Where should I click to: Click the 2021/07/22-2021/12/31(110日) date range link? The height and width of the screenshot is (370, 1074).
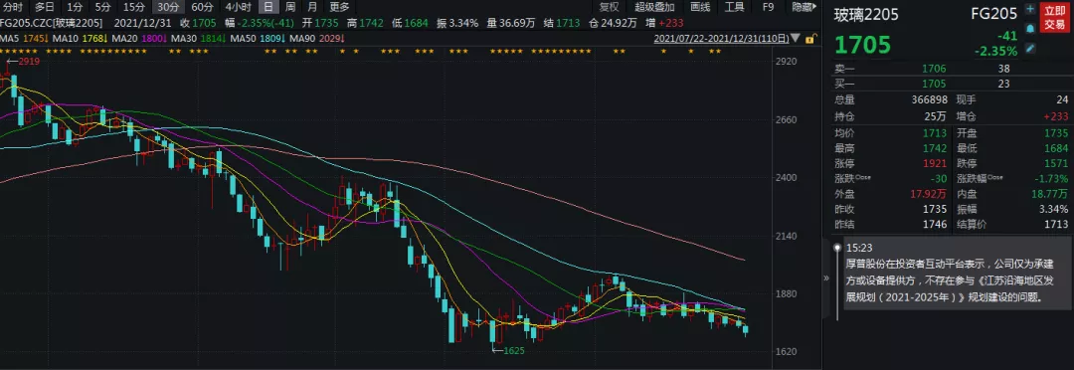(721, 39)
